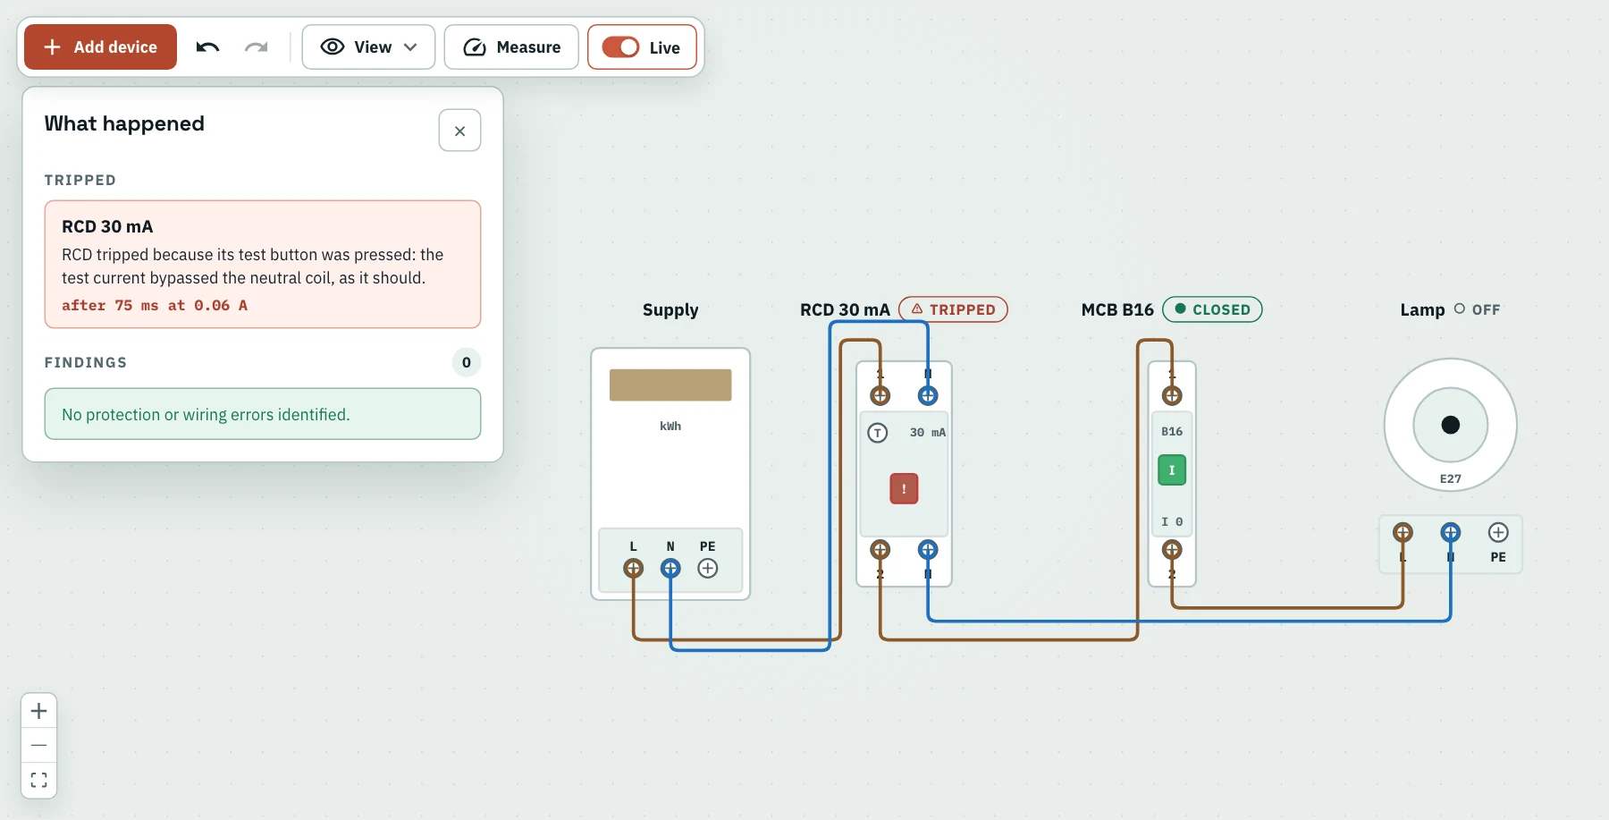Click the Supply N terminal
This screenshot has height=820, width=1609.
pos(670,568)
